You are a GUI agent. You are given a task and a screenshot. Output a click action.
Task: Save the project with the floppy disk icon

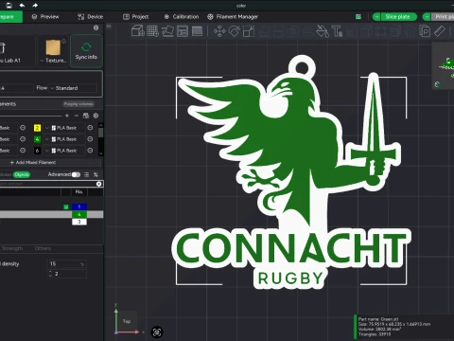[9, 5]
